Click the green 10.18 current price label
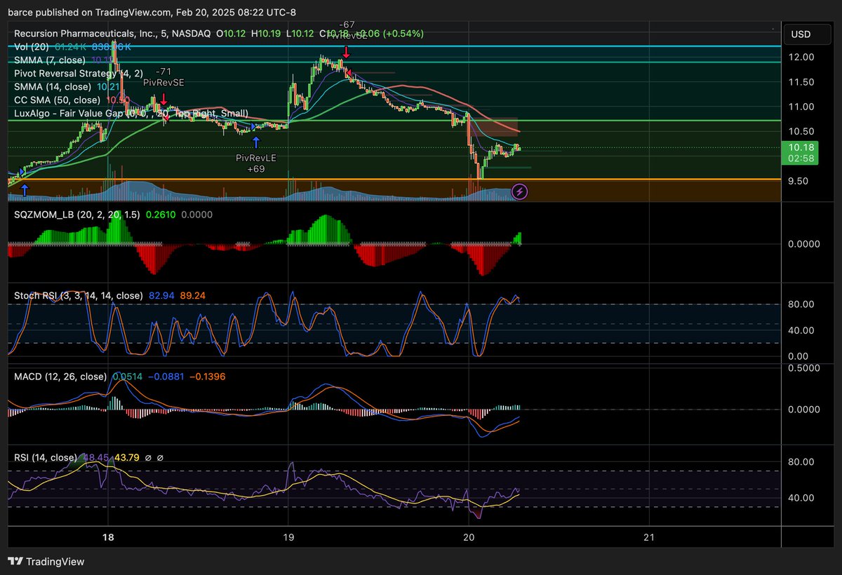 coord(801,147)
